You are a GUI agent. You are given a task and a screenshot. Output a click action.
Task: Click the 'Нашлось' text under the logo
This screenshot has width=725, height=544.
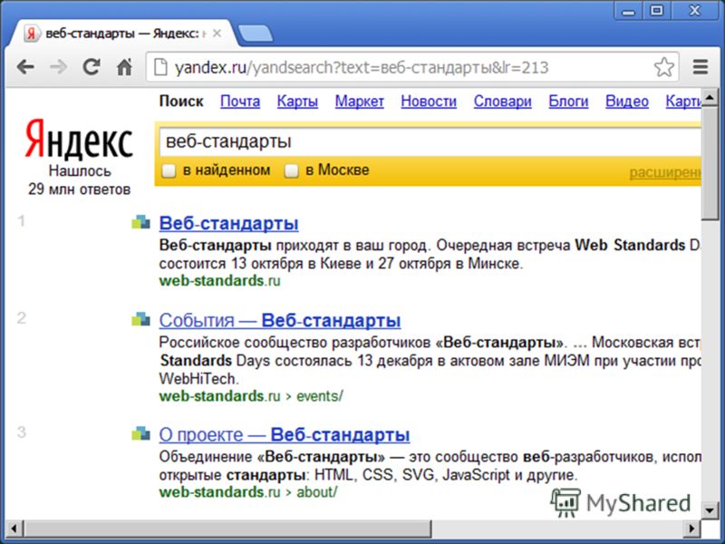point(80,171)
